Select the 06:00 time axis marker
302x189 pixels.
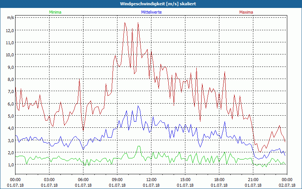83,180
